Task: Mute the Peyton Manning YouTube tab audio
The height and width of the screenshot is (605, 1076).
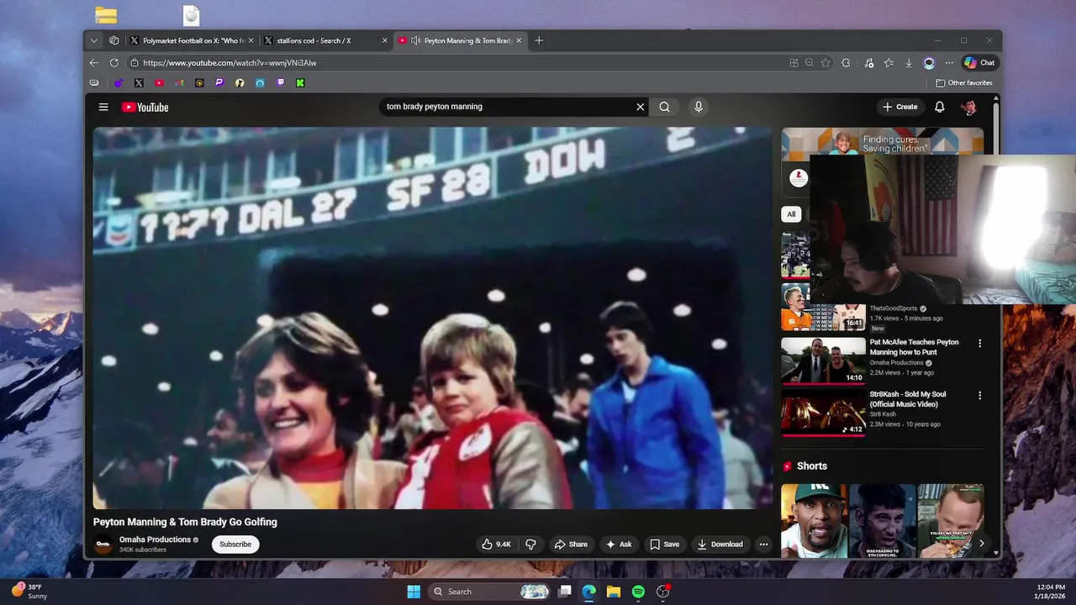Action: (x=415, y=40)
